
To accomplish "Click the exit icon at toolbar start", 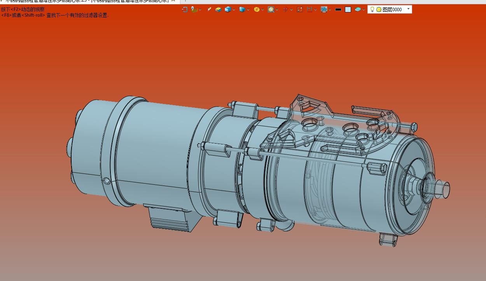I will tap(185, 9).
